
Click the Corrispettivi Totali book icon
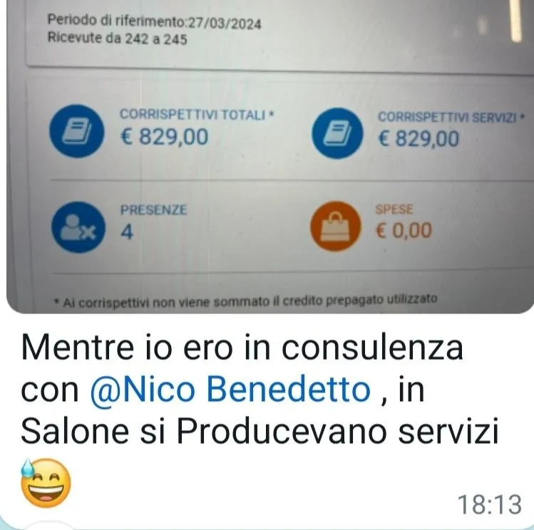(x=76, y=131)
